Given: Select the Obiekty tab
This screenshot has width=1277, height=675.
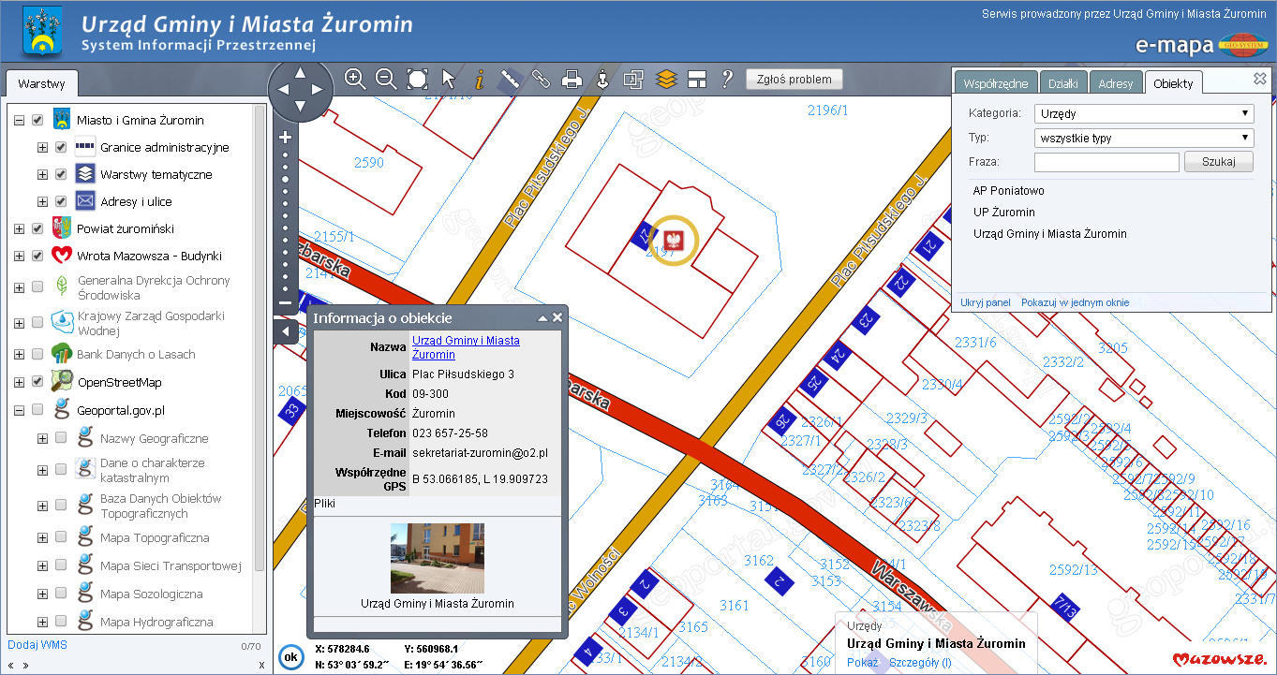Looking at the screenshot, I should click(1173, 83).
